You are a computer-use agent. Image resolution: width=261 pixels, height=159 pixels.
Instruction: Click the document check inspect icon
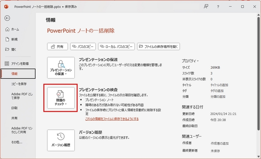[x=60, y=94]
